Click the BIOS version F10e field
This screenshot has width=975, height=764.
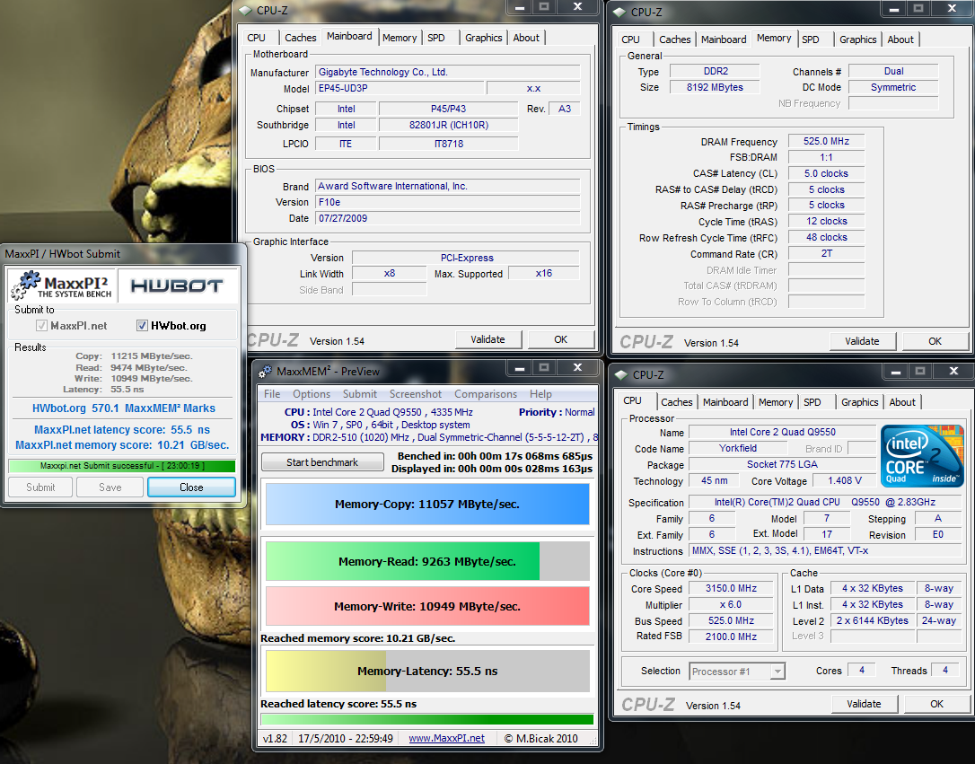(447, 202)
